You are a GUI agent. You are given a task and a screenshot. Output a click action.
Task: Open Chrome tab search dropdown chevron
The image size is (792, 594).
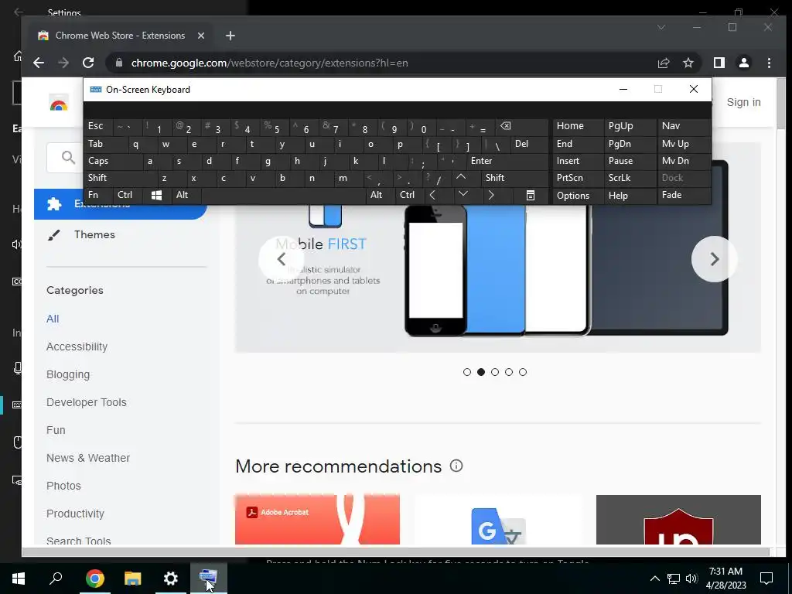(661, 27)
